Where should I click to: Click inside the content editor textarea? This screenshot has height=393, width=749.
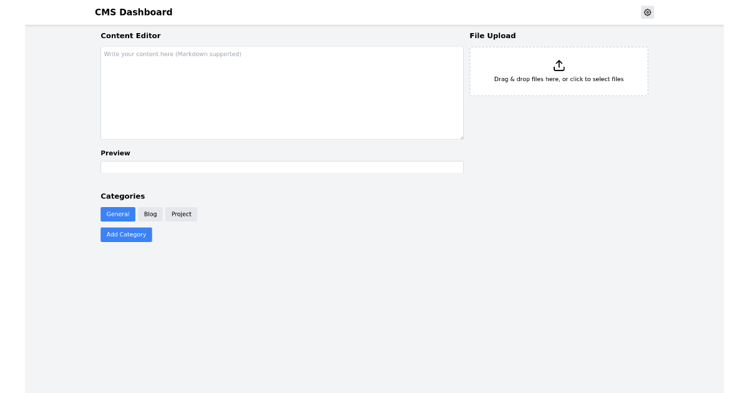(281, 94)
